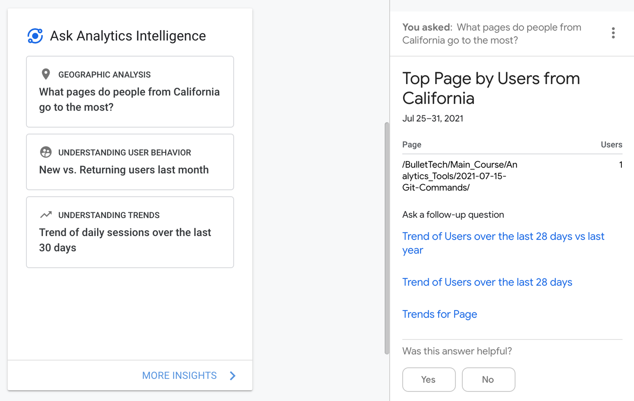Click the GEOGRAPHIC ANALYSIS label

point(104,75)
